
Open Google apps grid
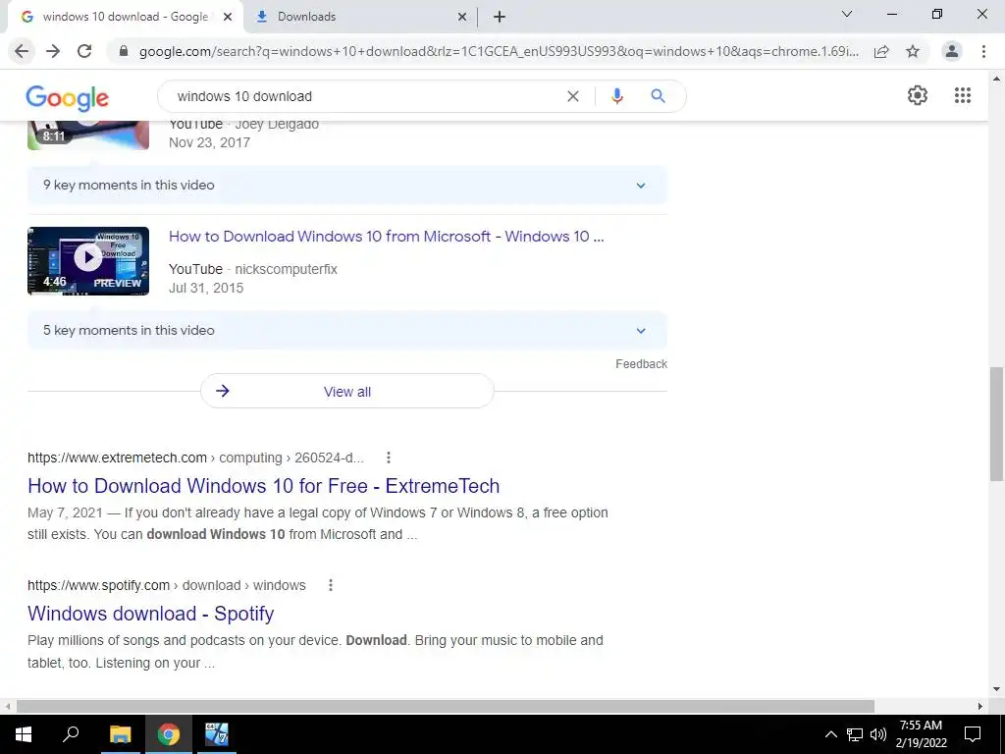click(x=963, y=95)
